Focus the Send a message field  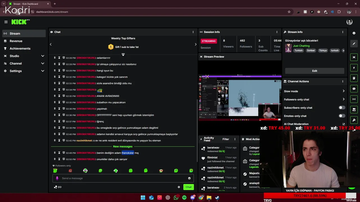click(x=123, y=178)
